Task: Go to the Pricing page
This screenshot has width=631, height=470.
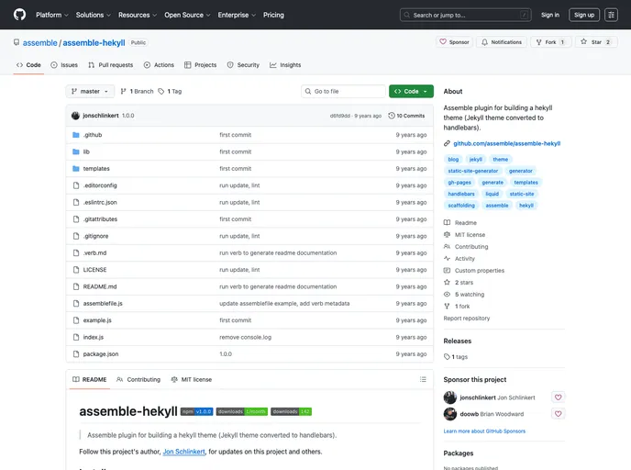Action: (x=273, y=15)
